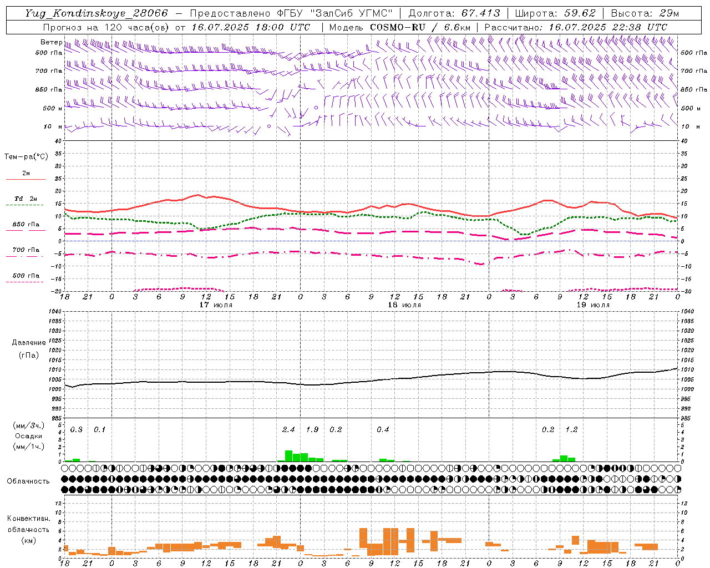This screenshot has height=568, width=710.
Task: Click the (гПа) unit under Давление
Action: tap(29, 355)
